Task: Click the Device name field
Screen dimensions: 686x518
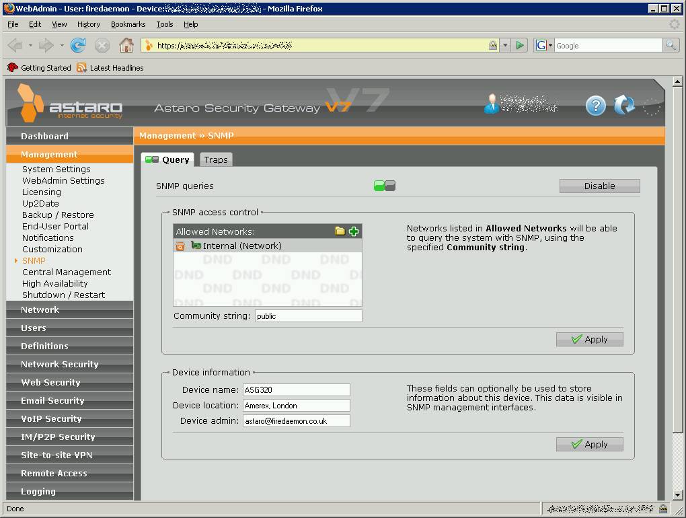Action: pos(296,390)
